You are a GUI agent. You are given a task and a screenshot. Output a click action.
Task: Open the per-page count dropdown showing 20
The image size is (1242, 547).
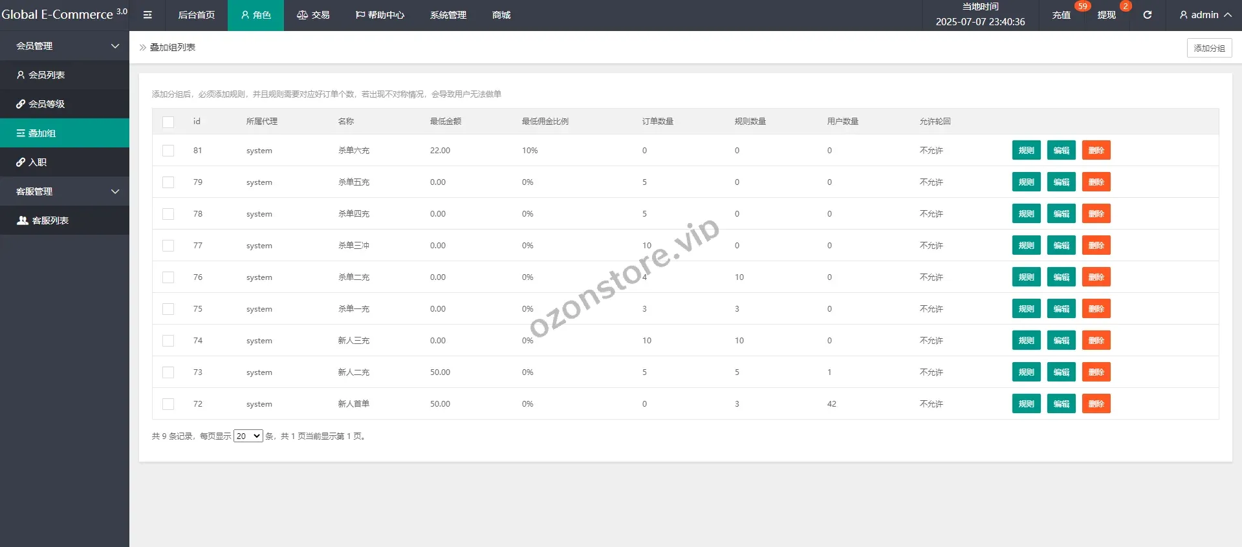pyautogui.click(x=248, y=436)
